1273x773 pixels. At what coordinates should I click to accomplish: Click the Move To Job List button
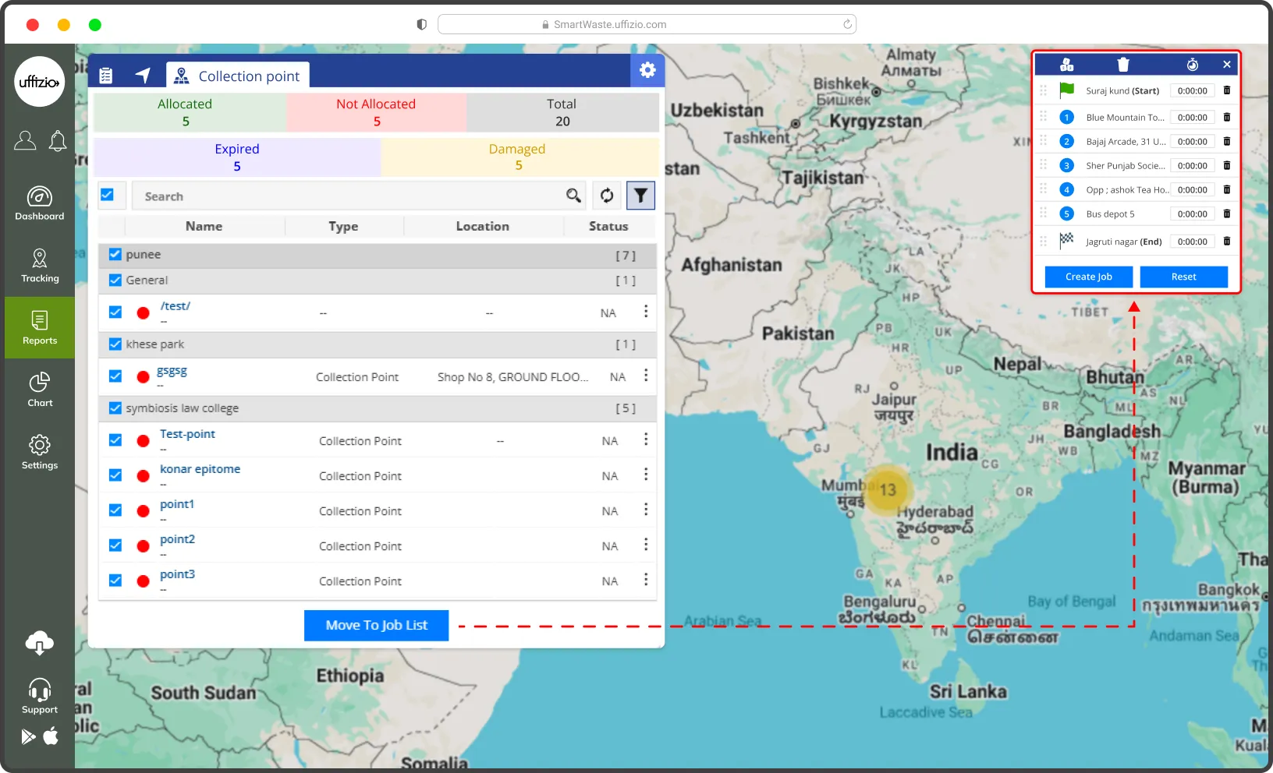tap(376, 625)
